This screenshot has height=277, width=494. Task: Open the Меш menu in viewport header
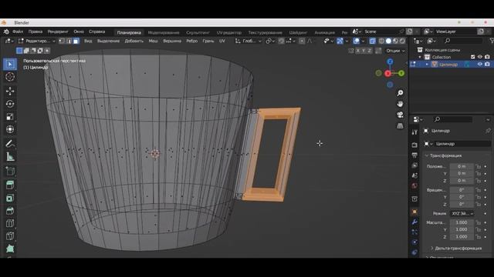[153, 41]
